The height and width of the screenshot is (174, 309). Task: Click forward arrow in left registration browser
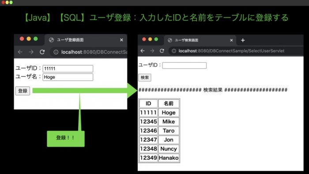point(31,52)
